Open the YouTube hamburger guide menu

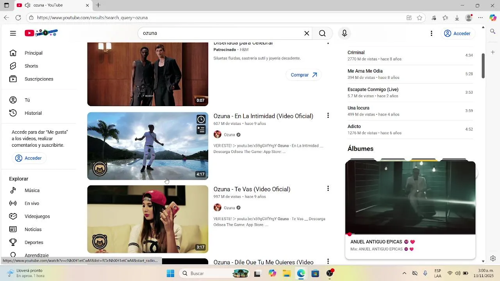click(x=13, y=33)
